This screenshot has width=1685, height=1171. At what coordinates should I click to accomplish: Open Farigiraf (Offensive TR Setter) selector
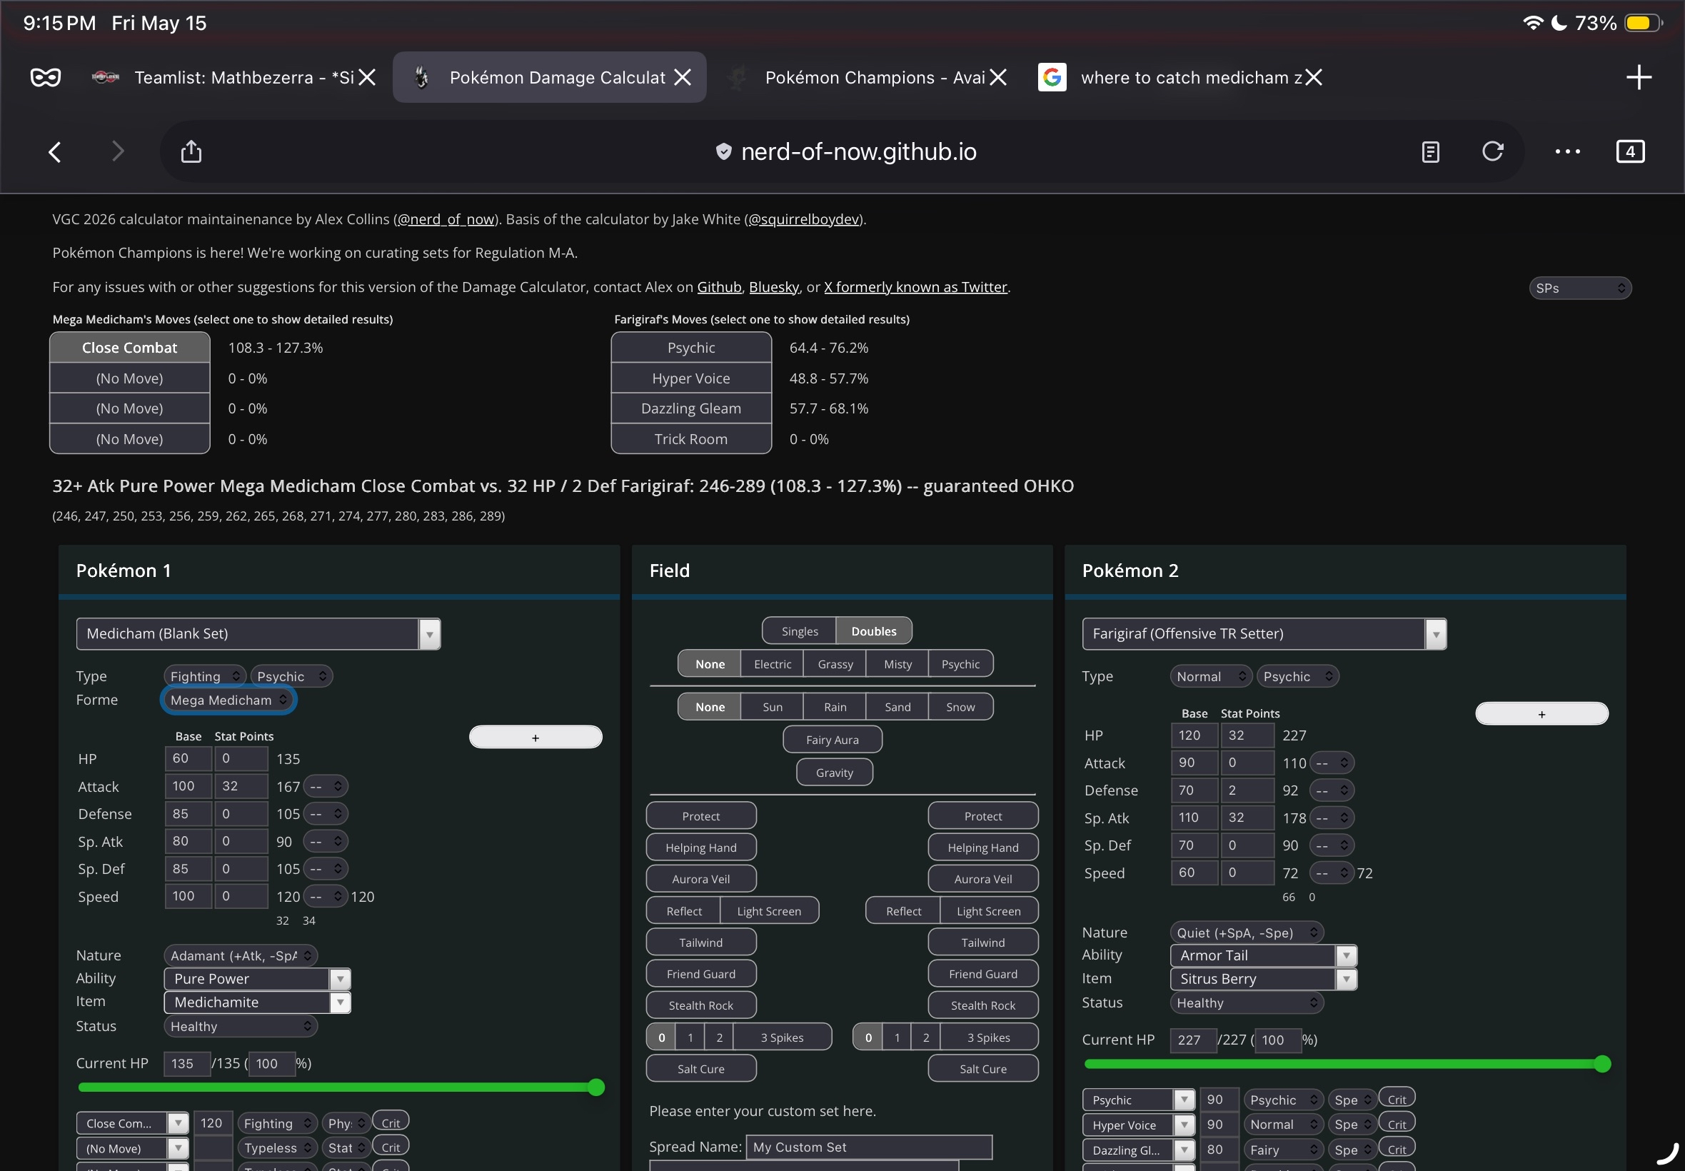pyautogui.click(x=1264, y=634)
